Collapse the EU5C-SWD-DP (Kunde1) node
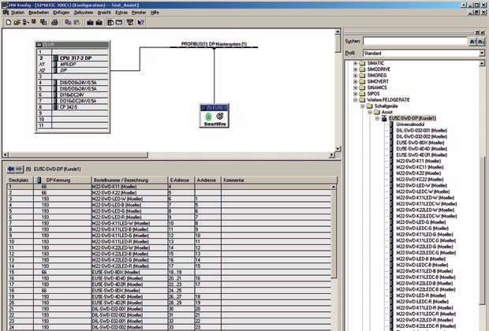Viewport: 489px width, 331px height. pyautogui.click(x=377, y=118)
